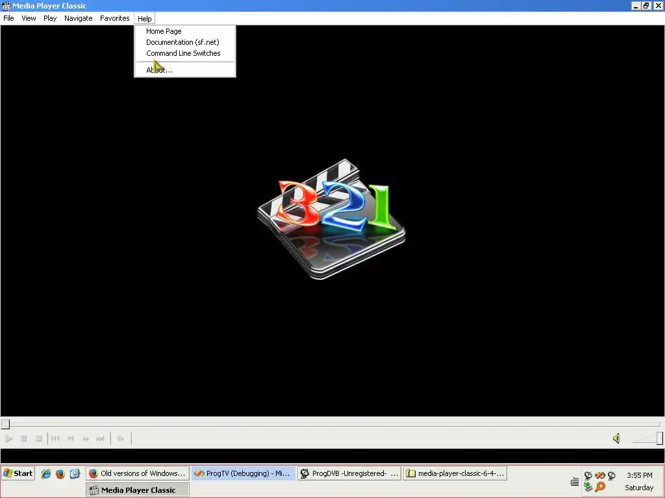Switch to ProgDVB -Unregistered- taskbar button
This screenshot has width=665, height=498.
pyautogui.click(x=349, y=473)
